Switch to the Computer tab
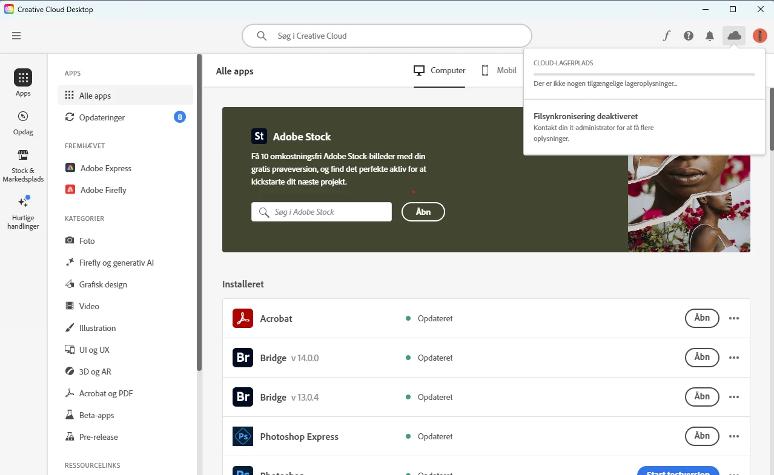 [x=439, y=71]
